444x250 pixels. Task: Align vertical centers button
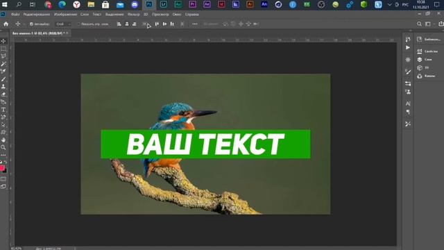pyautogui.click(x=164, y=24)
